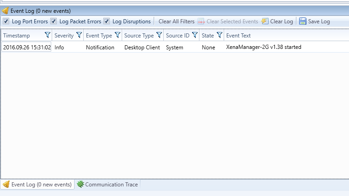Image resolution: width=349 pixels, height=196 pixels.
Task: Sort by Timestamp column header
Action: 16,36
